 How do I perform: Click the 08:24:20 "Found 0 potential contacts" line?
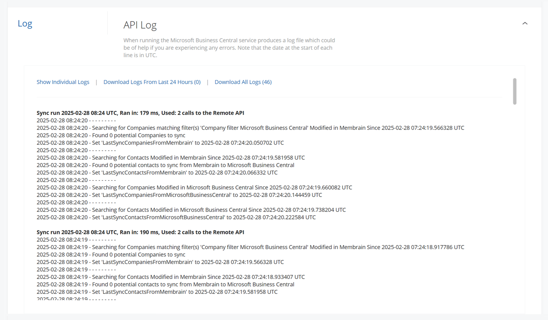coord(165,165)
